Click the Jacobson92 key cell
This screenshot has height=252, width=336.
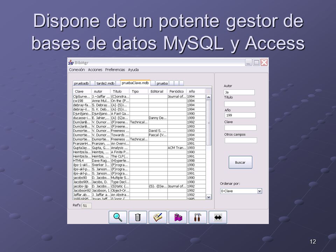(x=82, y=190)
